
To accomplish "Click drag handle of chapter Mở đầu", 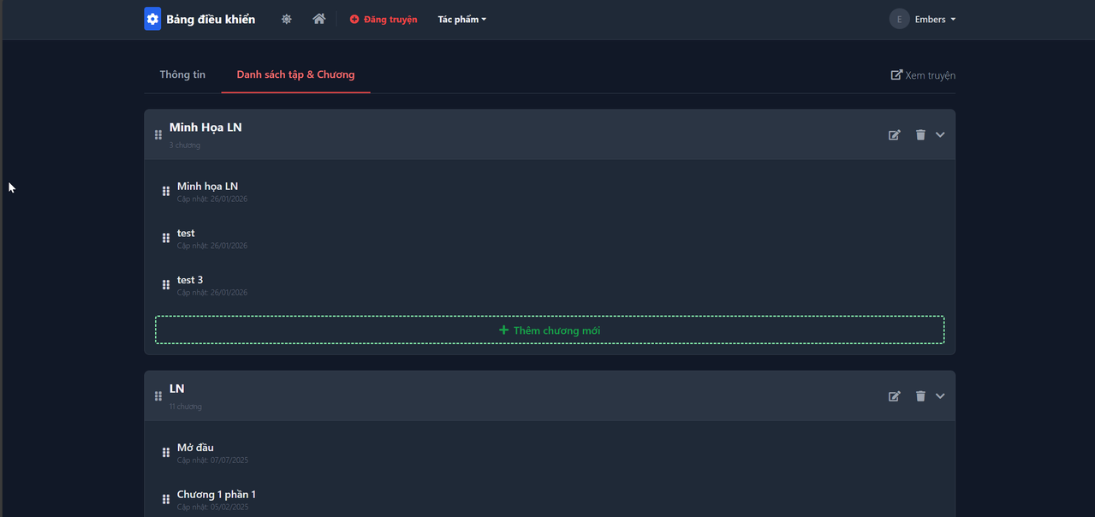I will (x=166, y=452).
